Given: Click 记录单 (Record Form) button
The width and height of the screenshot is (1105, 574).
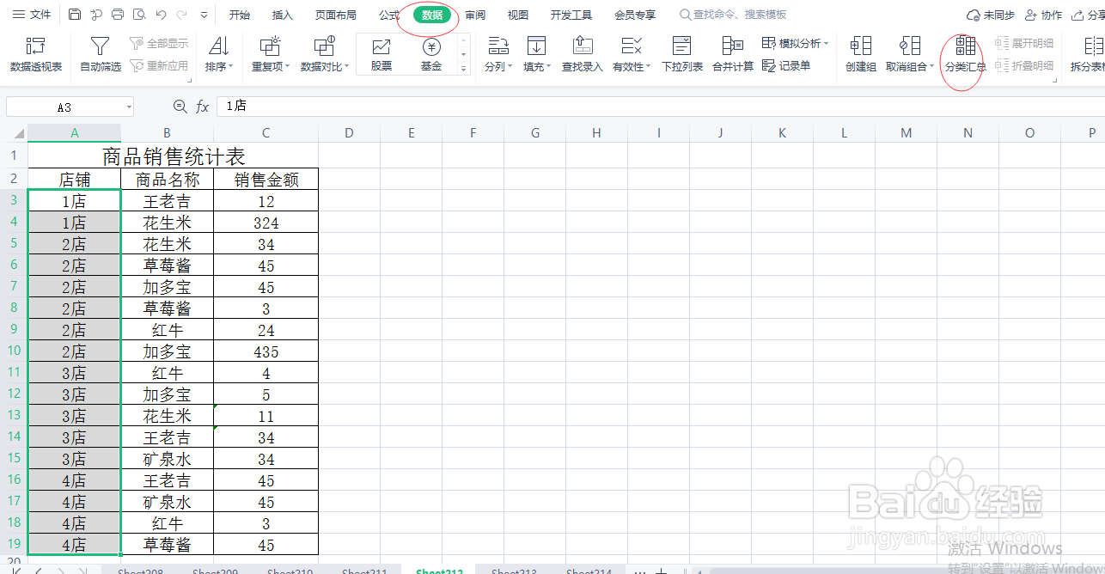Looking at the screenshot, I should point(786,65).
